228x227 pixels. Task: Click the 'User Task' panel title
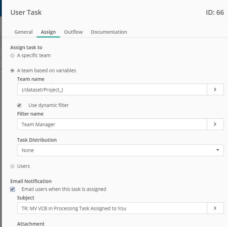[26, 13]
